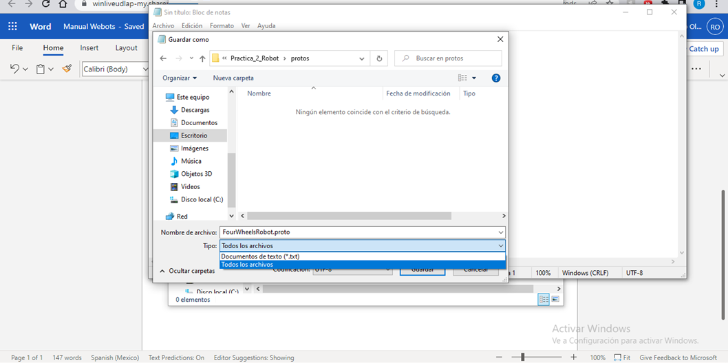Sort by Fecha de modificación column
Image resolution: width=728 pixels, height=363 pixels.
point(418,93)
